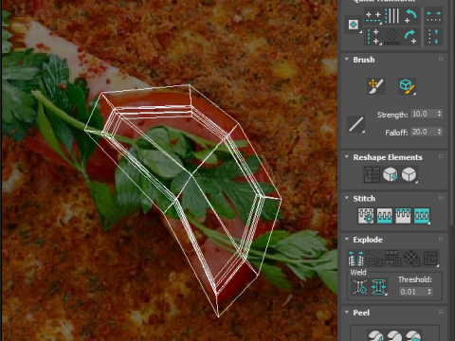Click the Strength value field
Screen dimensions: 455x341
pyautogui.click(x=424, y=114)
